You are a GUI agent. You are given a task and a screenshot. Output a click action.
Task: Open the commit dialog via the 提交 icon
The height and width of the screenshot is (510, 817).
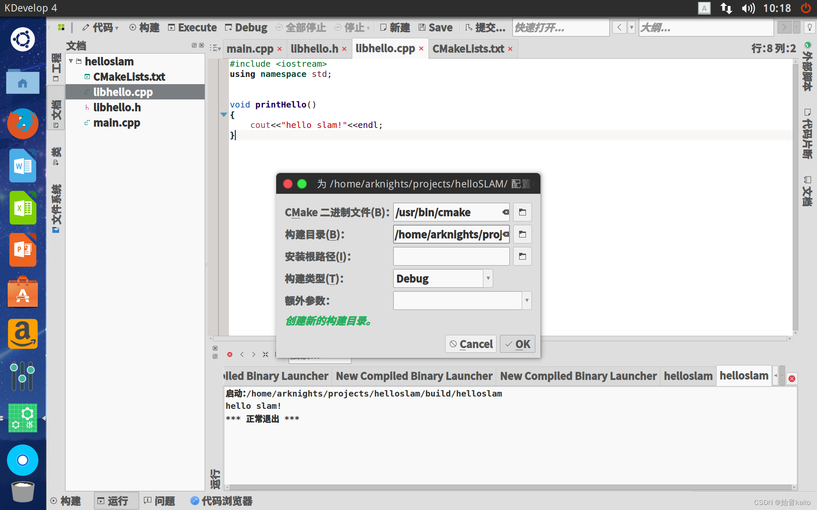pyautogui.click(x=468, y=27)
